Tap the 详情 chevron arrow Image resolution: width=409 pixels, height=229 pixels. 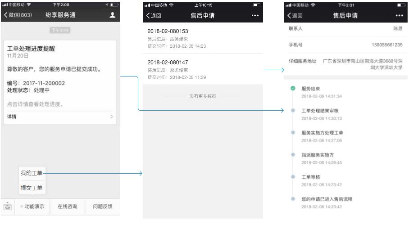[x=112, y=117]
